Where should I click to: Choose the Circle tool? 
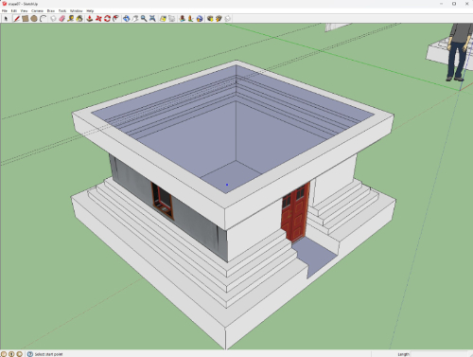tap(34, 19)
